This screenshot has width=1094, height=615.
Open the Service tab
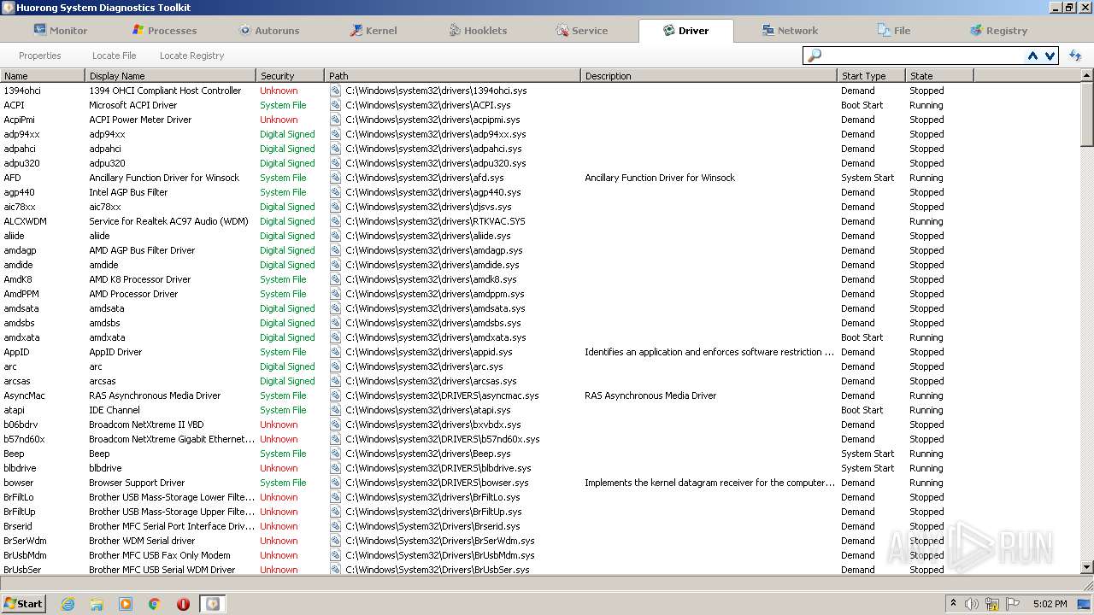581,30
